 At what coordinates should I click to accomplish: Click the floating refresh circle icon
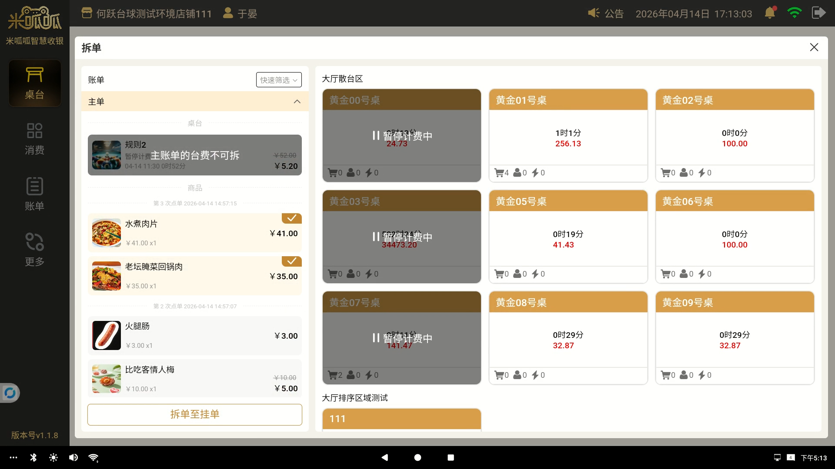(10, 393)
